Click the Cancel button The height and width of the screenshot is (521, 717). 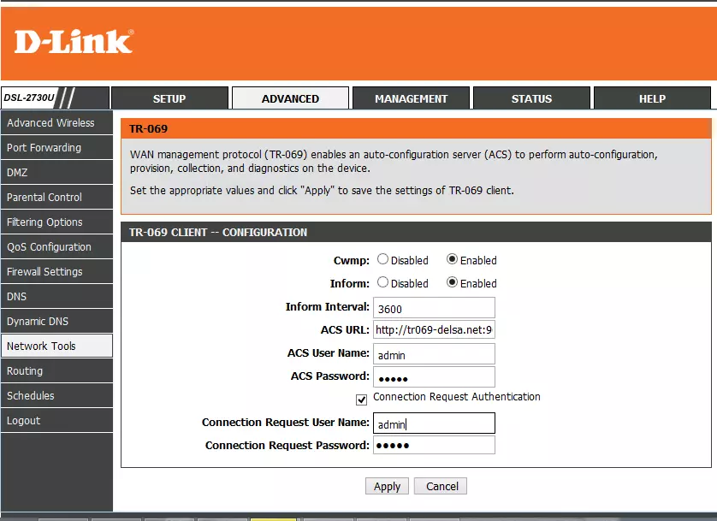[441, 486]
